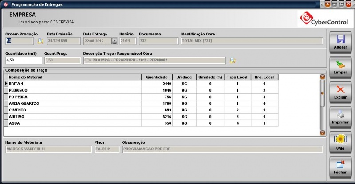This screenshot has width=355, height=184.
Task: Close the form with Fechar
Action: 340,168
